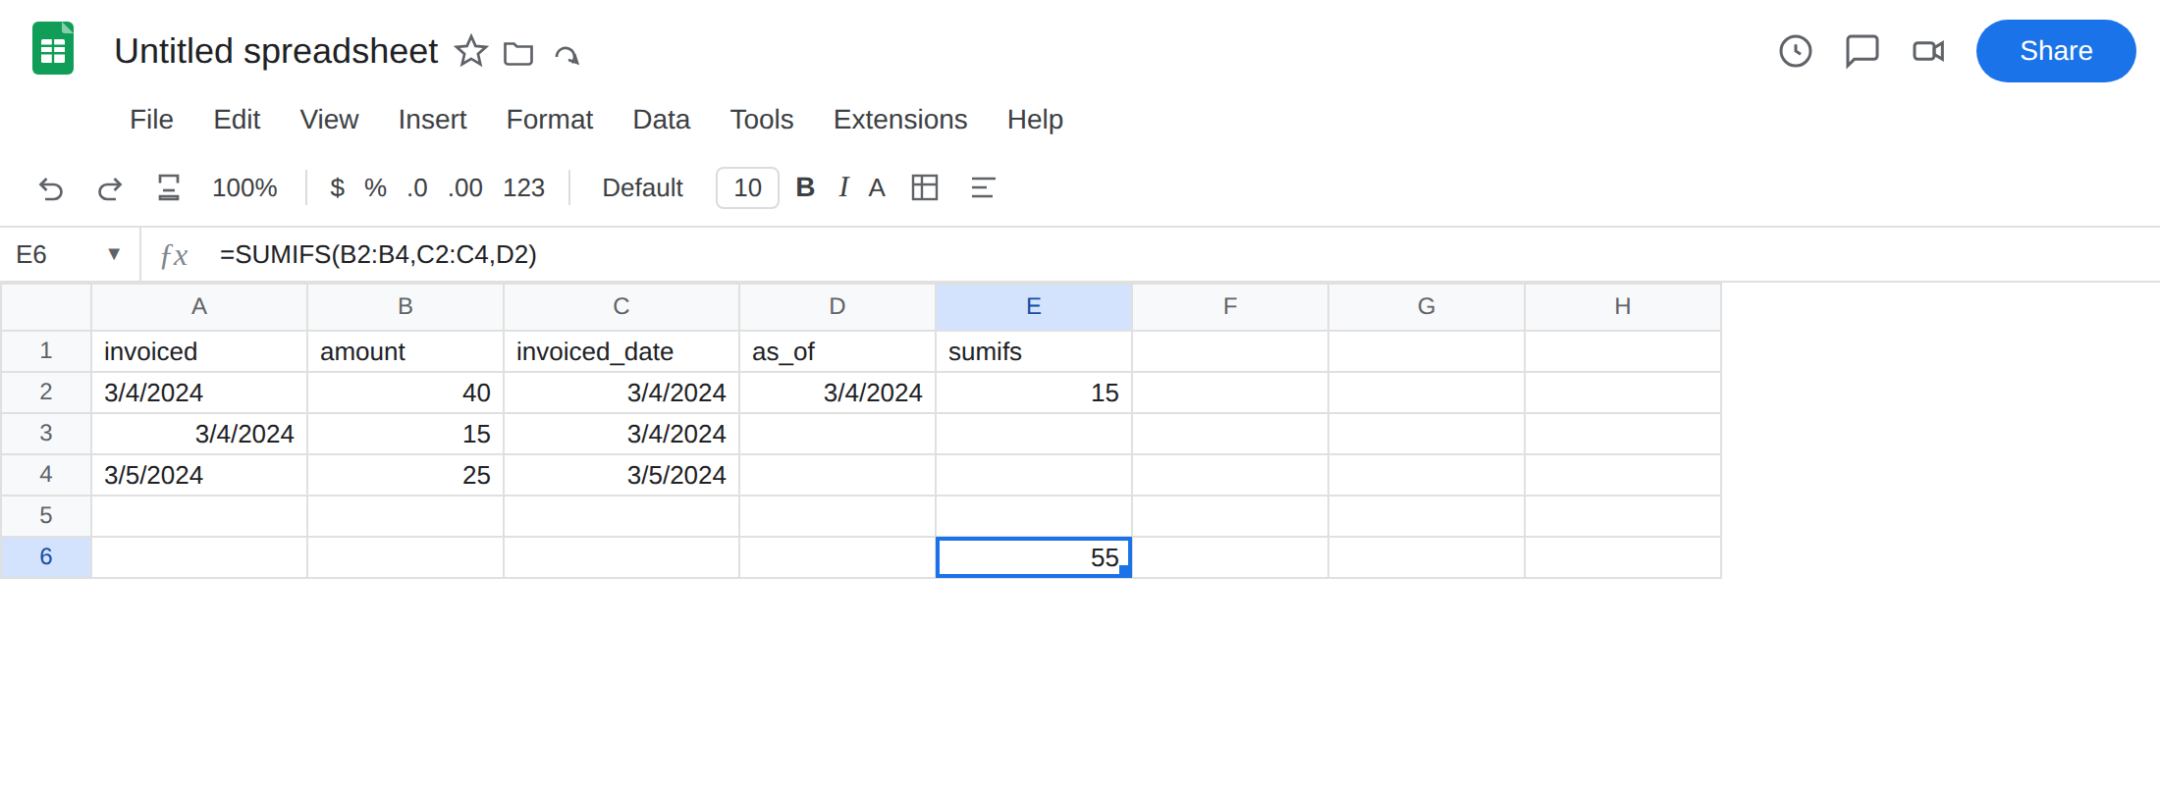Redo the last action

110,187
